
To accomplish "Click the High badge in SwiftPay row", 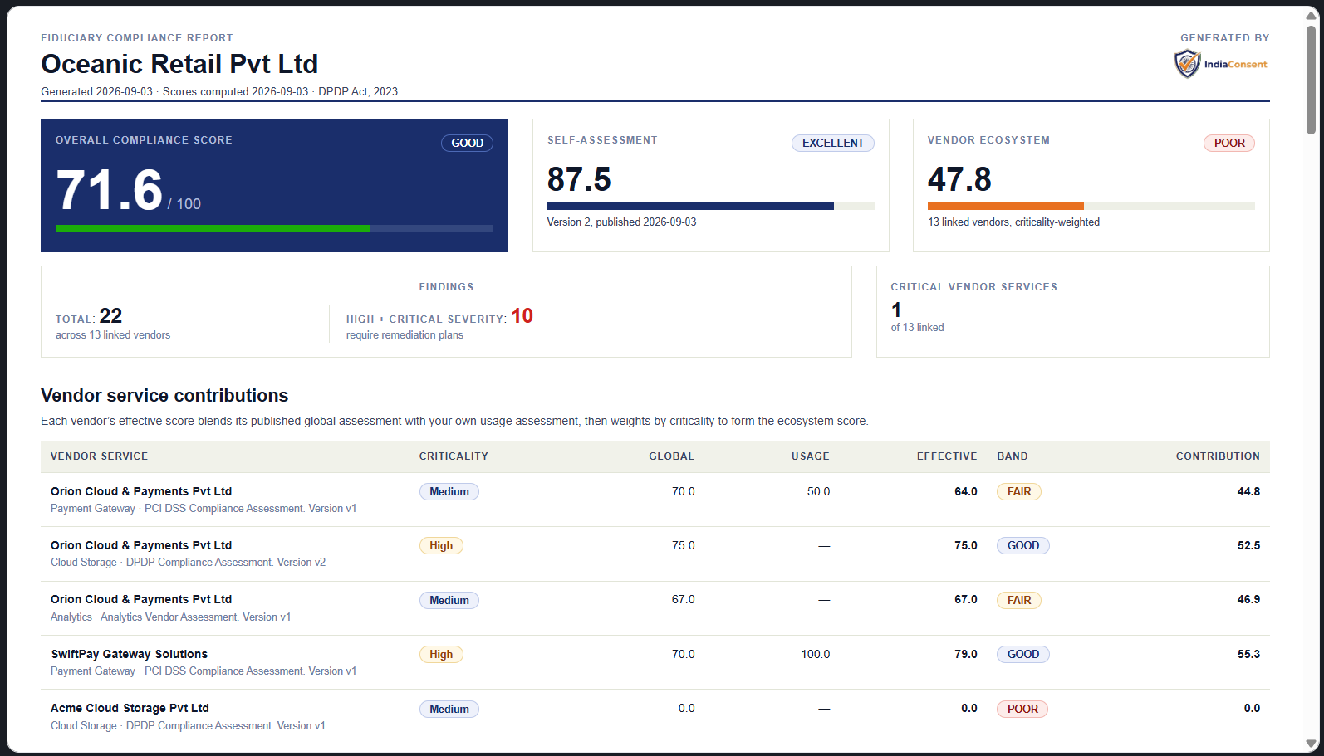I will click(x=441, y=654).
